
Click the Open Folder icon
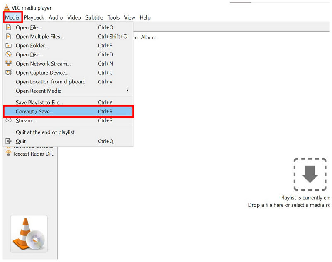tap(9, 46)
